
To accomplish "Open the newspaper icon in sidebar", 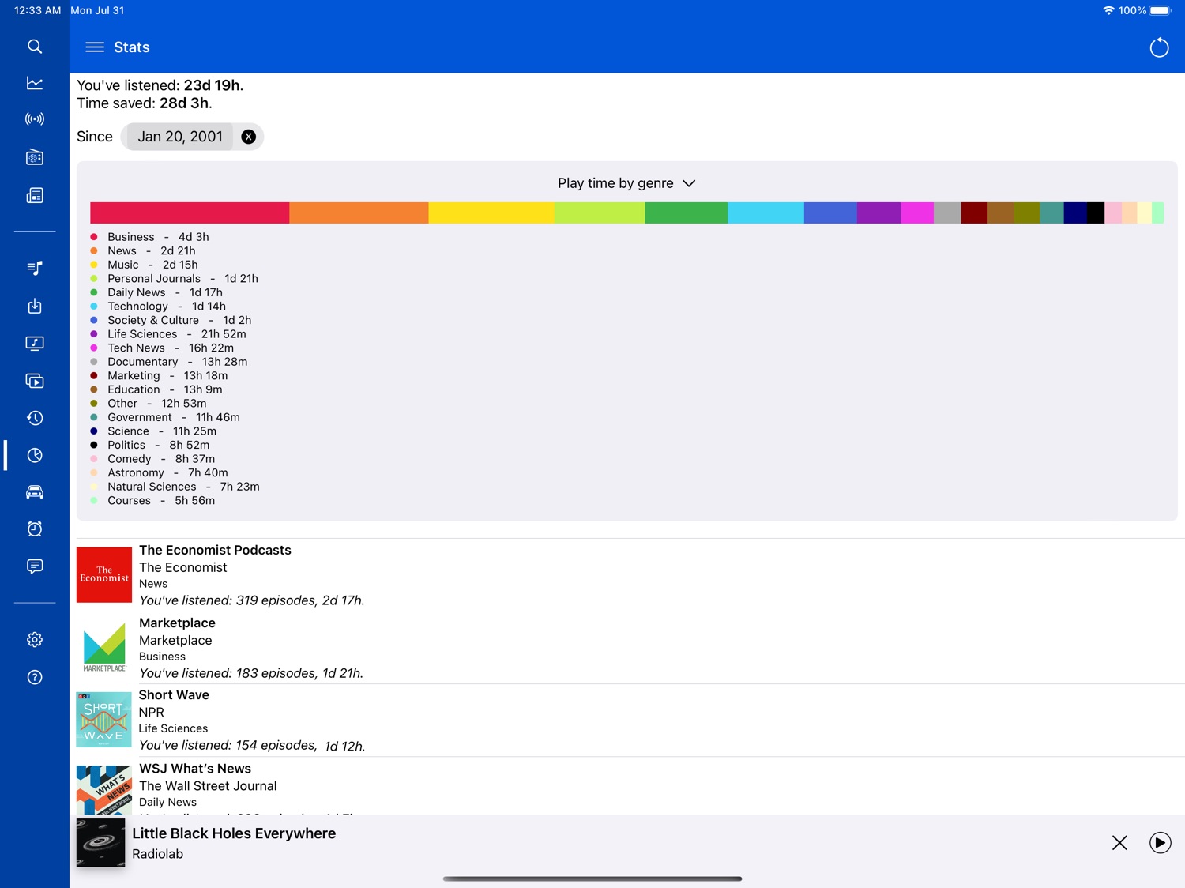I will coord(35,195).
